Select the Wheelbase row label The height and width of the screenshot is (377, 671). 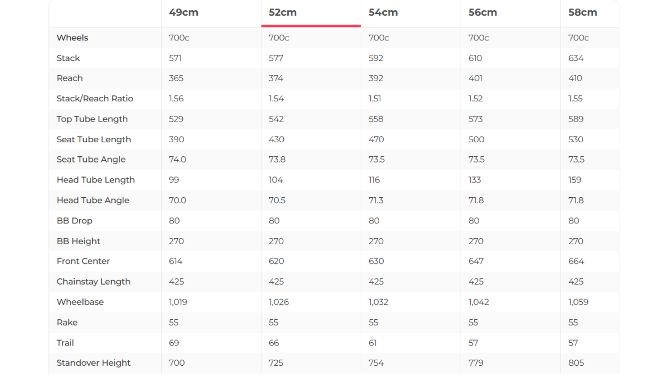(80, 302)
